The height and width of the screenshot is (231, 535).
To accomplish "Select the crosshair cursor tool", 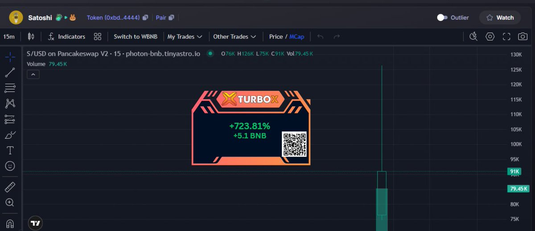I will point(10,57).
